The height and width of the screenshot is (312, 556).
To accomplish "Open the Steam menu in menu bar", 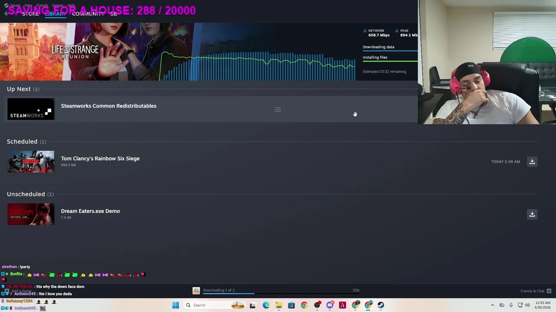I will [x=15, y=5].
